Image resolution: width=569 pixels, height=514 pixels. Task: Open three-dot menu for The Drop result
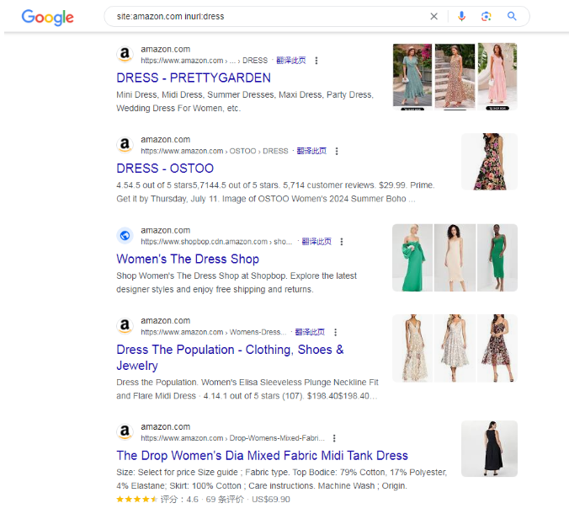(x=334, y=438)
